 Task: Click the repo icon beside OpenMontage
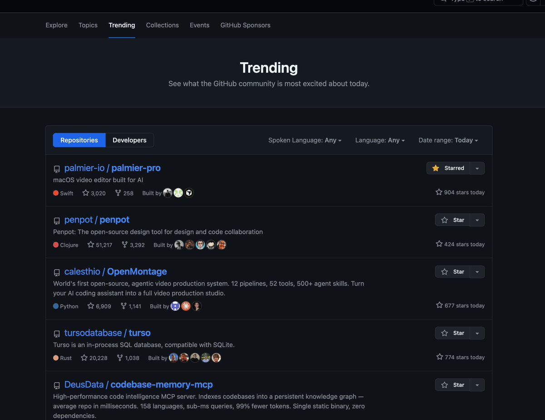[x=57, y=272]
